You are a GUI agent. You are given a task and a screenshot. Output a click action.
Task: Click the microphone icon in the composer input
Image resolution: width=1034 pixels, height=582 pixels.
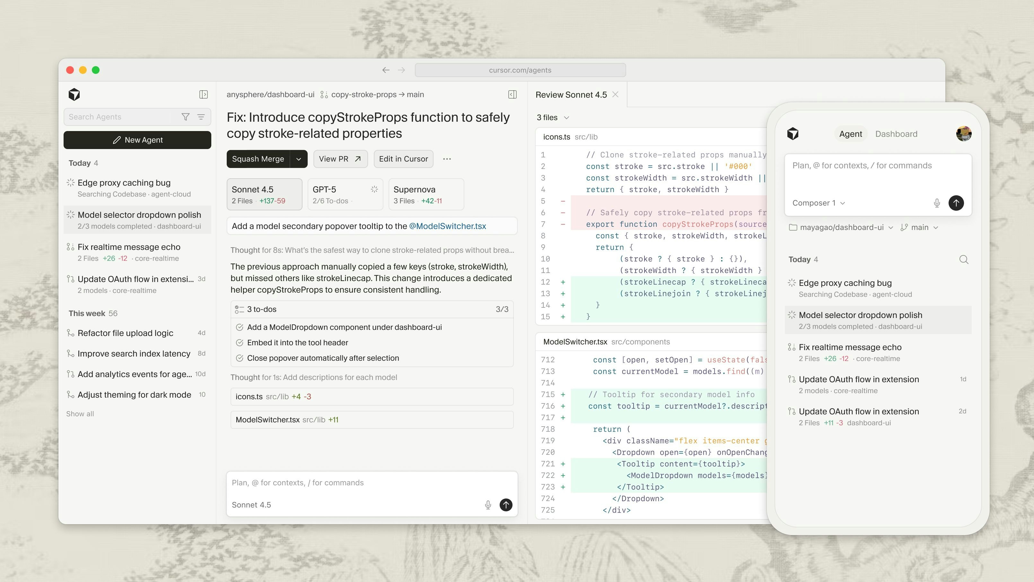pyautogui.click(x=488, y=505)
